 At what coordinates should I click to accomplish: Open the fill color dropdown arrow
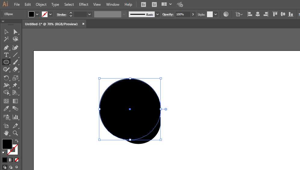pyautogui.click(x=37, y=14)
